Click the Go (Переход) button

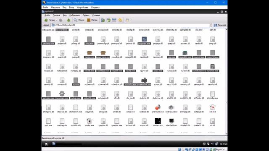pyautogui.click(x=220, y=25)
